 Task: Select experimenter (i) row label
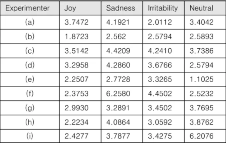pos(30,136)
